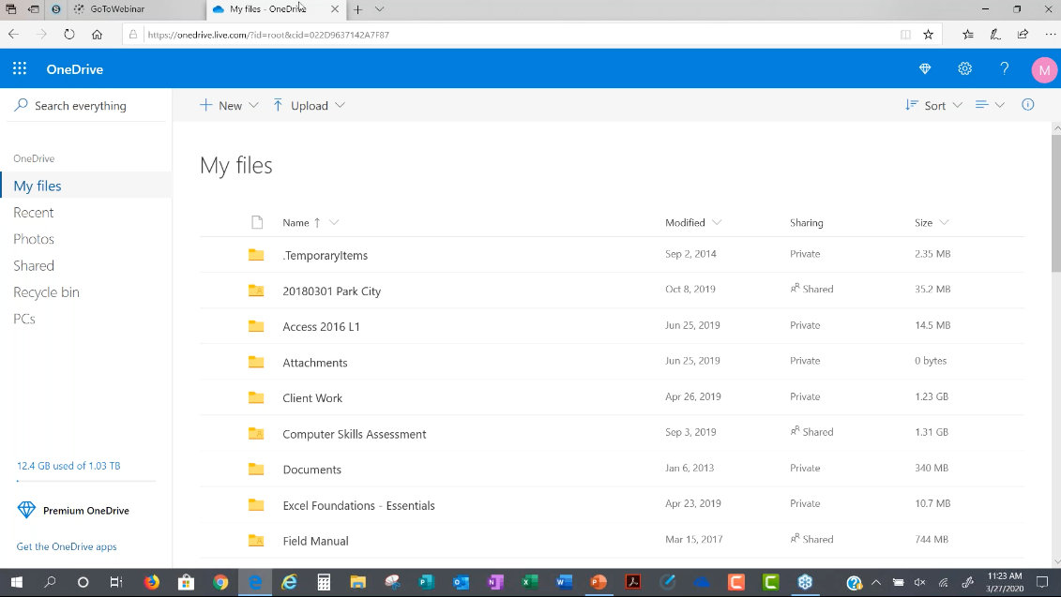The width and height of the screenshot is (1061, 597).
Task: Toggle selection of the Documents folder
Action: (x=256, y=469)
